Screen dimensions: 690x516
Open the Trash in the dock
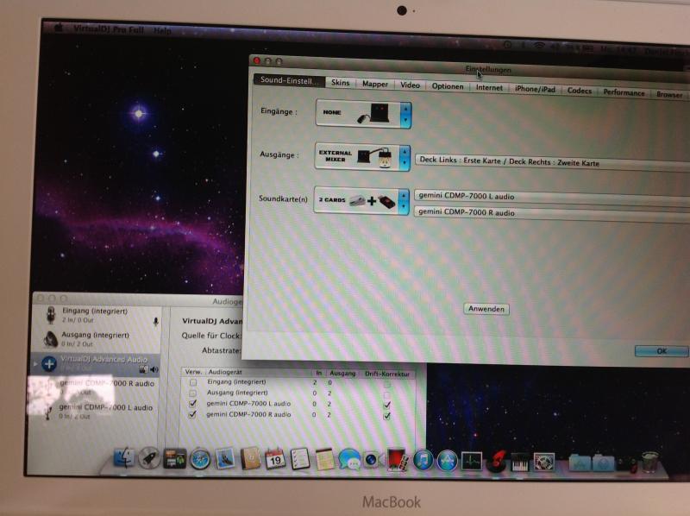click(650, 463)
